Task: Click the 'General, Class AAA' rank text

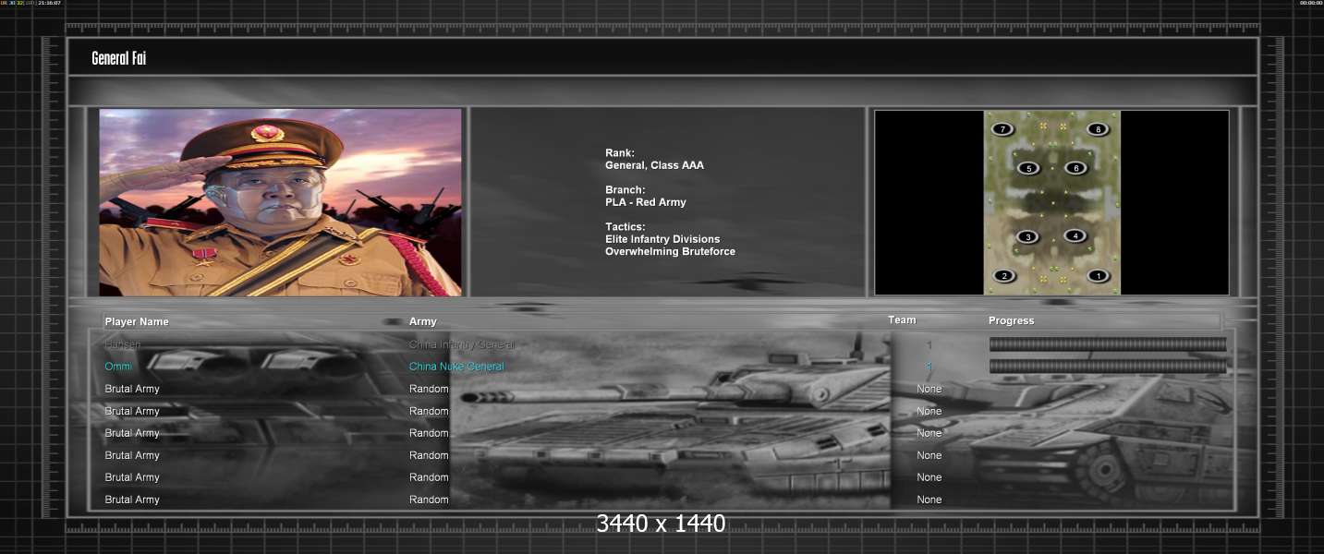Action: [654, 165]
